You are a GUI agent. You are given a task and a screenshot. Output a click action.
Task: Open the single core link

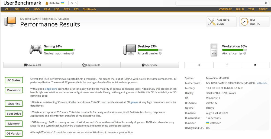51,89
